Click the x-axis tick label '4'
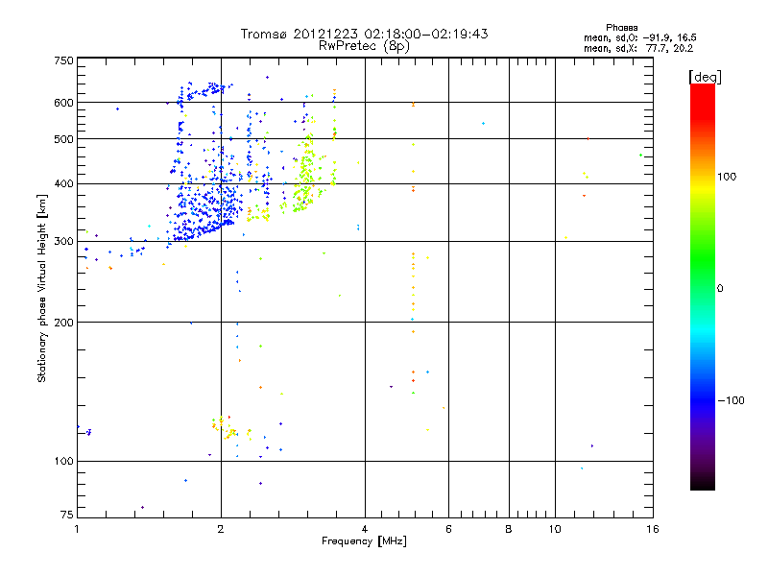 365,529
